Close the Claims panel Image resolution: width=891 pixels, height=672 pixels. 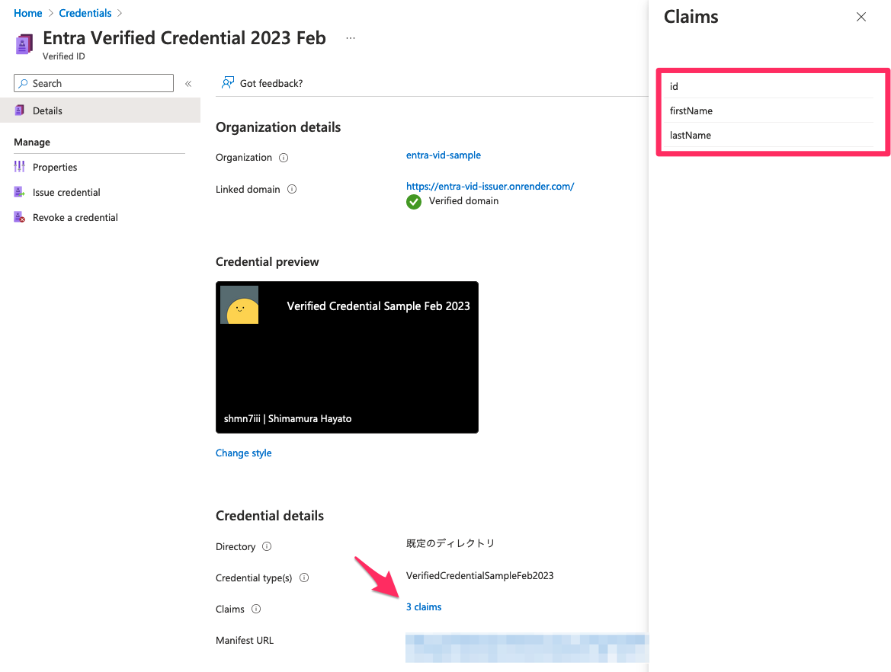tap(861, 17)
